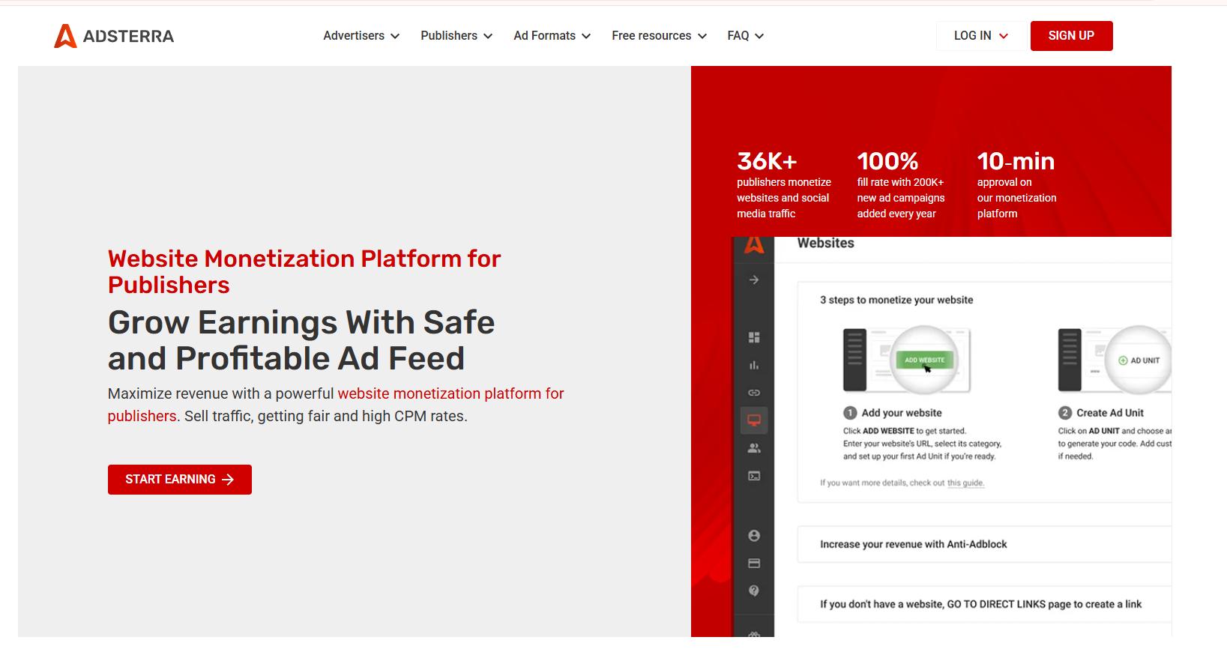Click the START EARNING button

(180, 480)
